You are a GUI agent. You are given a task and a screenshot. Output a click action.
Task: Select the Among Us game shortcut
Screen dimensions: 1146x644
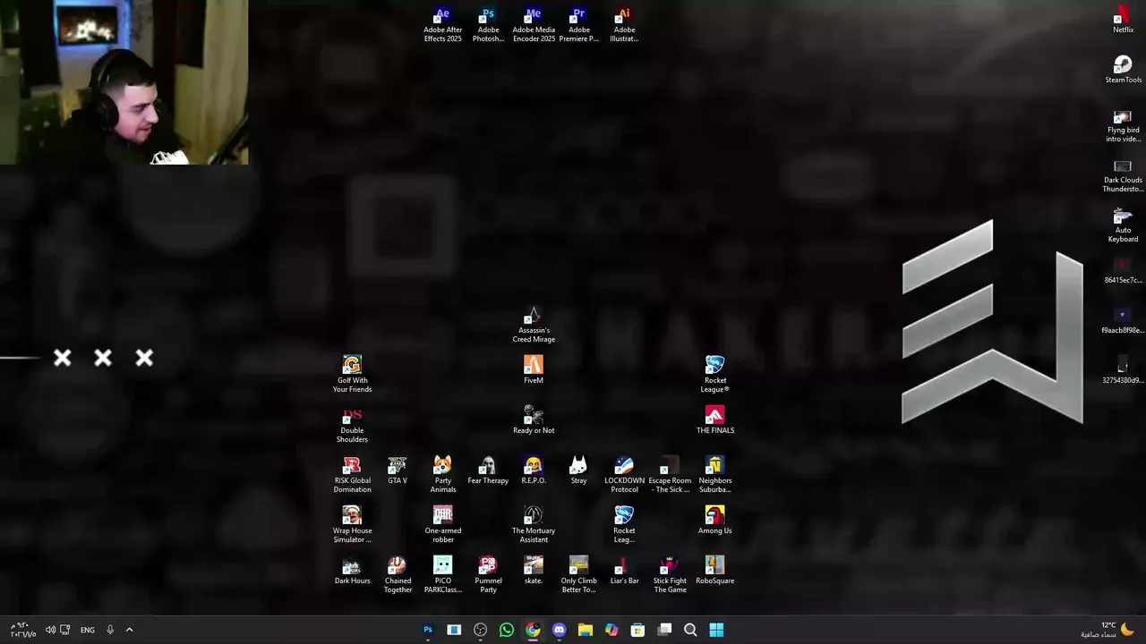coord(714,521)
